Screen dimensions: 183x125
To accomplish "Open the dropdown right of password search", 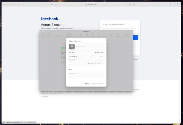I will (109, 42).
